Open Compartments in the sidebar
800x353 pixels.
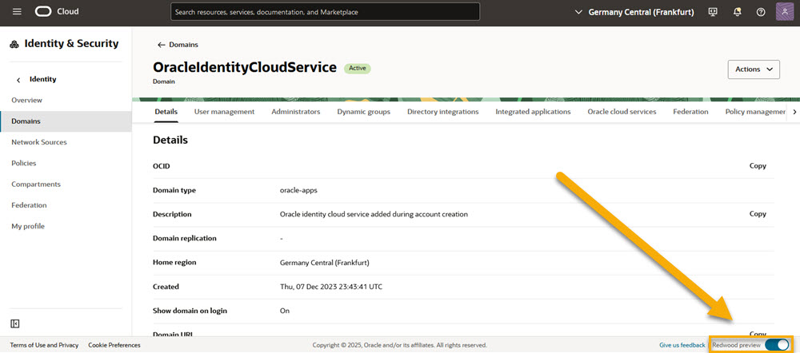[66, 184]
